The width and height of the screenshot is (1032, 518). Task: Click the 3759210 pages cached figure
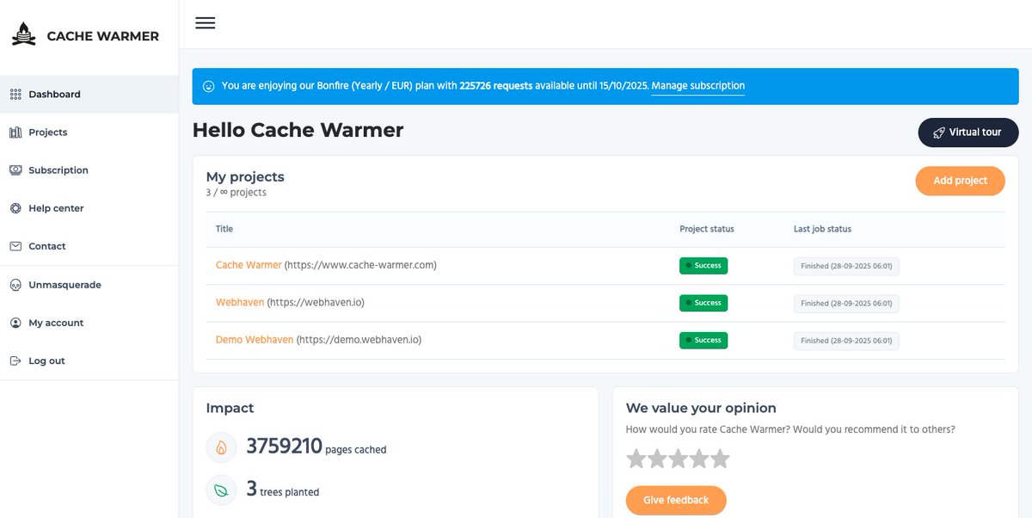[284, 446]
